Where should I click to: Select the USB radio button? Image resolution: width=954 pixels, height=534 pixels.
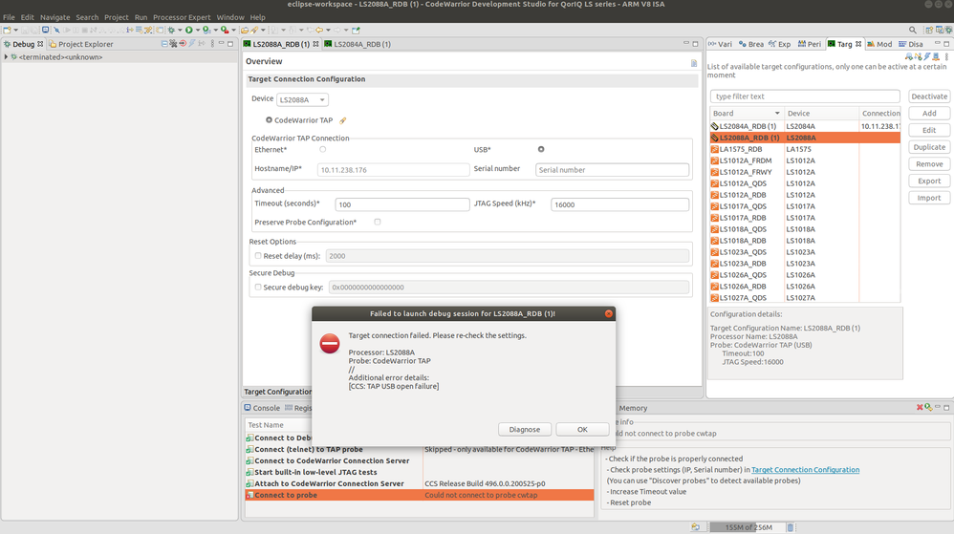tap(541, 149)
